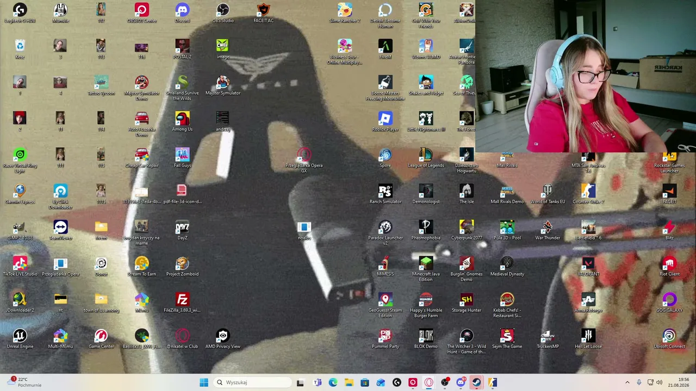Select the Ubisoft Connect desktop icon
This screenshot has height=391, width=696.
coord(669,339)
